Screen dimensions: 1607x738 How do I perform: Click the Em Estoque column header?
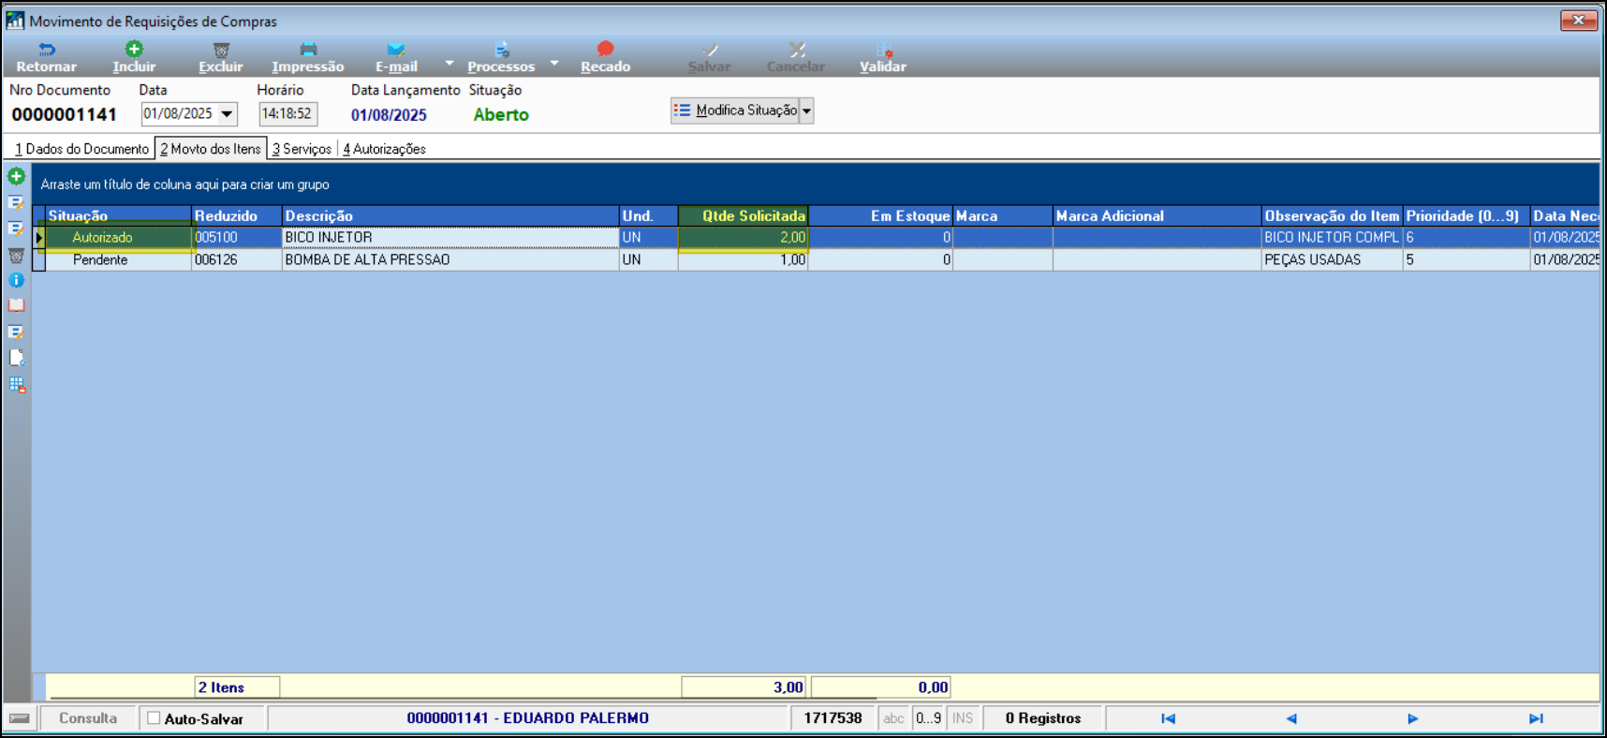pyautogui.click(x=880, y=215)
